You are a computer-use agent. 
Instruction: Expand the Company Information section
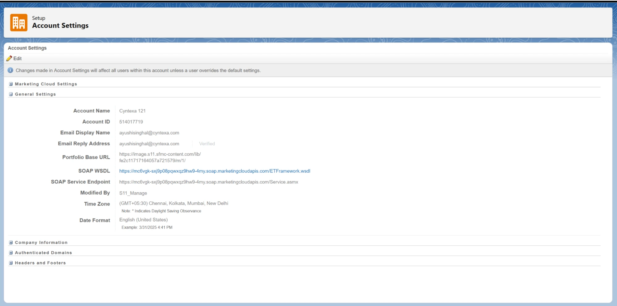(x=11, y=243)
